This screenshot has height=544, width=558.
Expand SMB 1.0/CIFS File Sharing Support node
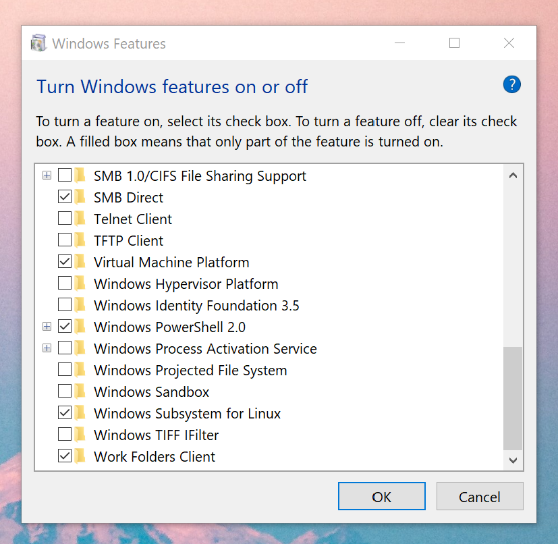47,175
